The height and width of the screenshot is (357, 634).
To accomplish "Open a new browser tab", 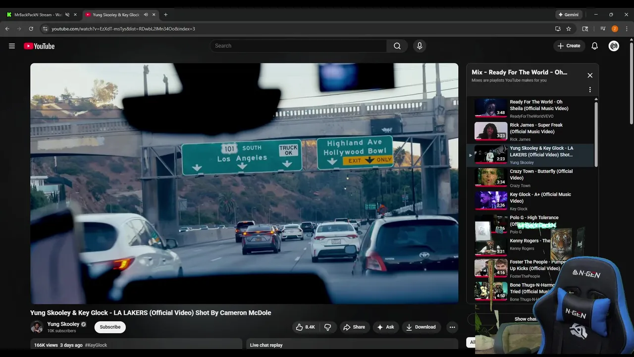I will [x=165, y=15].
